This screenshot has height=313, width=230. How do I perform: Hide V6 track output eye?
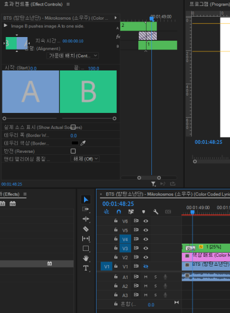(x=146, y=221)
